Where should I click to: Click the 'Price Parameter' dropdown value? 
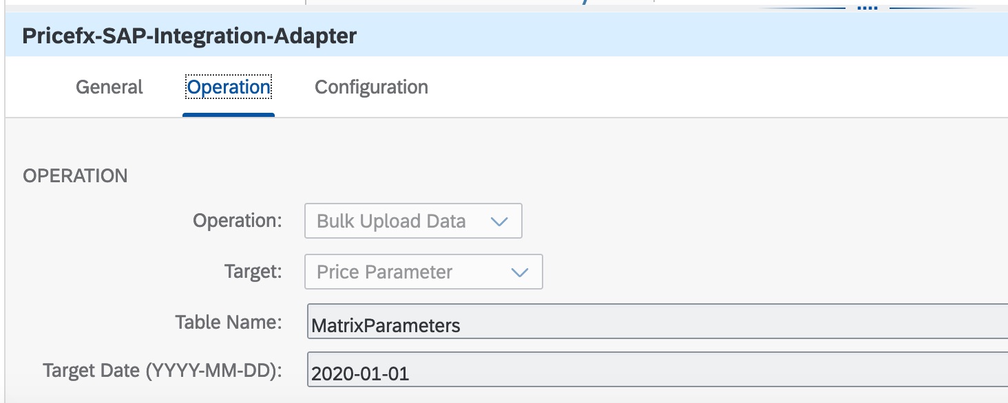(384, 272)
